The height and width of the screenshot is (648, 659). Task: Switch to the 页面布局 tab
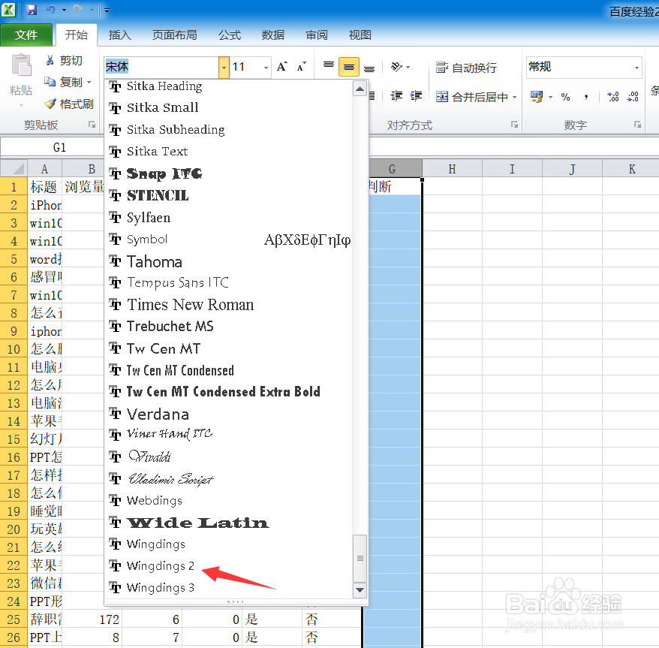pos(174,35)
